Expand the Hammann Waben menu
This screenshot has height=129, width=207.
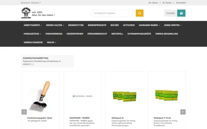(149, 25)
